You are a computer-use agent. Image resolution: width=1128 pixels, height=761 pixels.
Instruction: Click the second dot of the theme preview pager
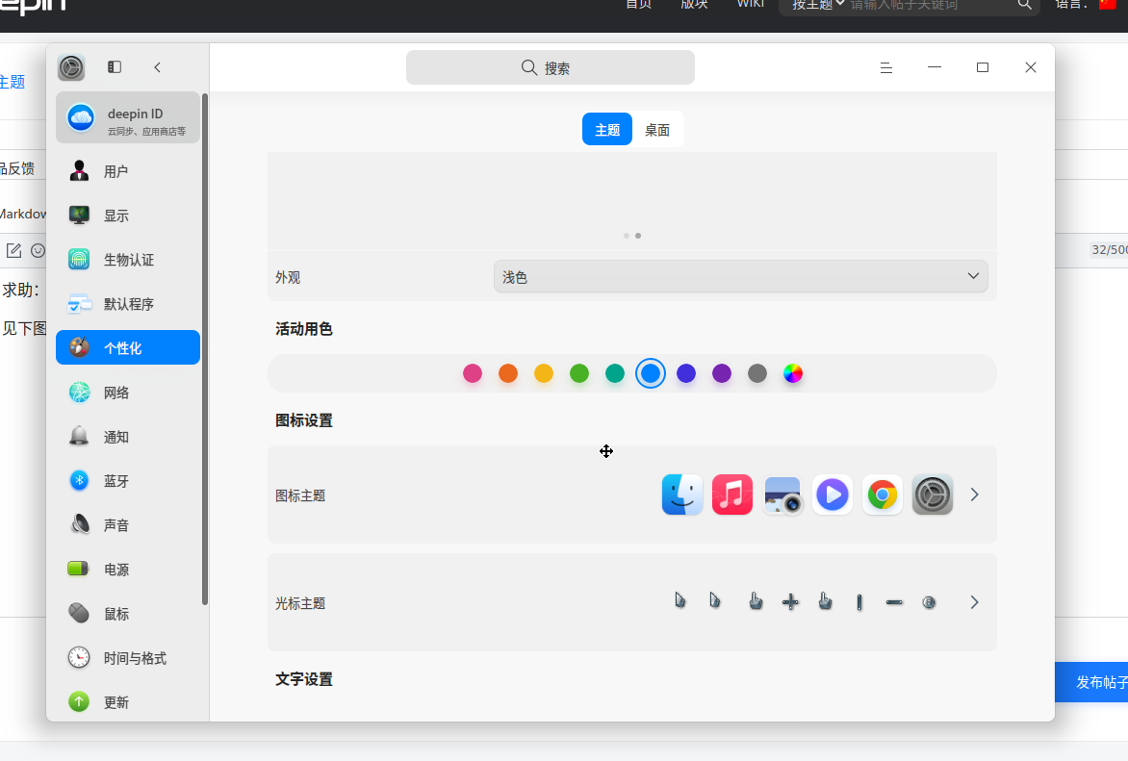[x=638, y=235]
